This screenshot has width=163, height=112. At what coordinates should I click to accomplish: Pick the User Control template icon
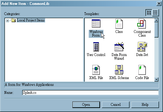pyautogui.click(x=96, y=47)
